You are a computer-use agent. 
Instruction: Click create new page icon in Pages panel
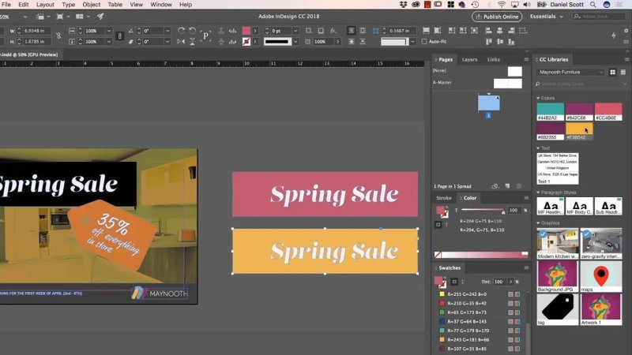(507, 186)
